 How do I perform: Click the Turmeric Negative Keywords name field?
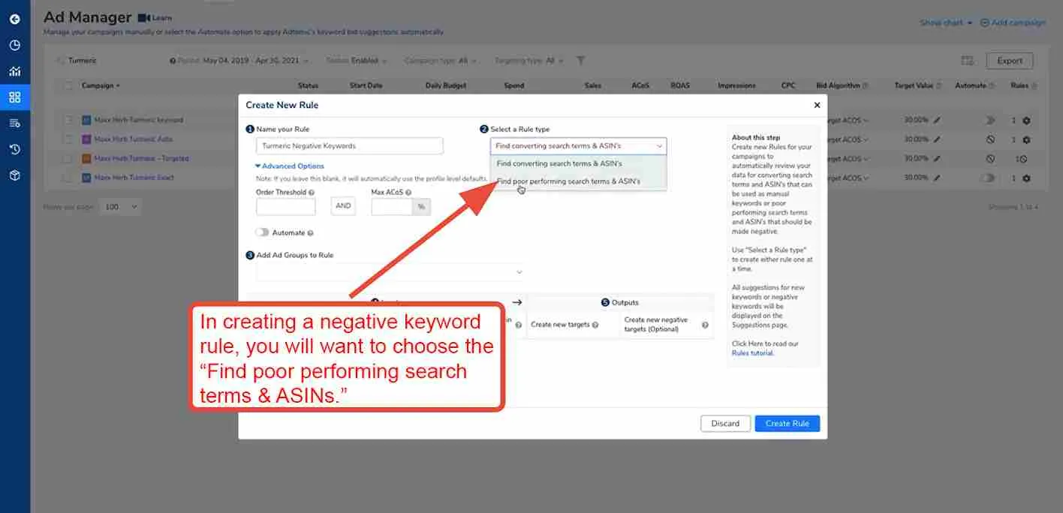pyautogui.click(x=348, y=145)
